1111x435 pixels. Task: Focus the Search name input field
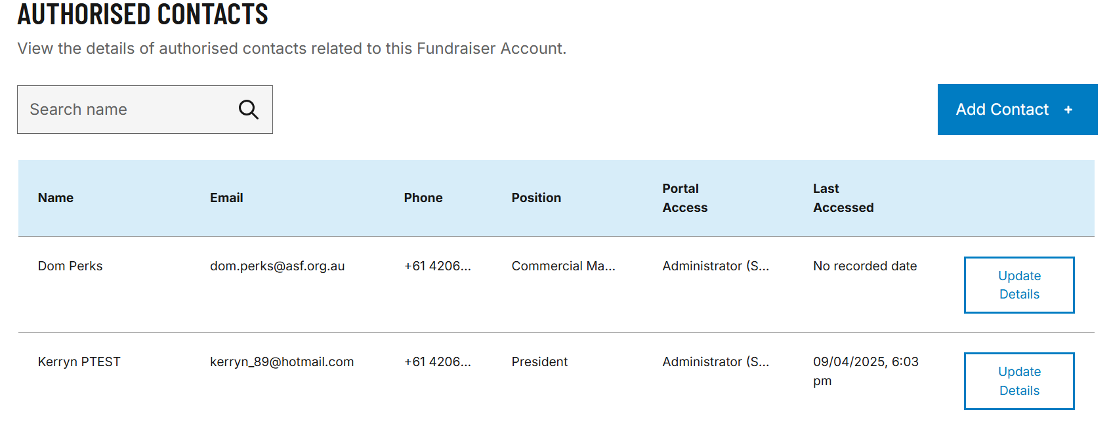coord(145,110)
